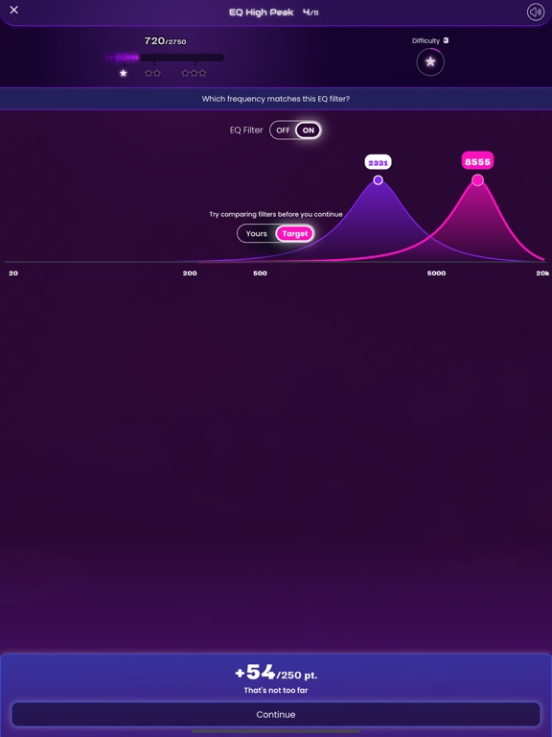Click the 2331 frequency label
Screen dimensions: 552x737
(378, 162)
